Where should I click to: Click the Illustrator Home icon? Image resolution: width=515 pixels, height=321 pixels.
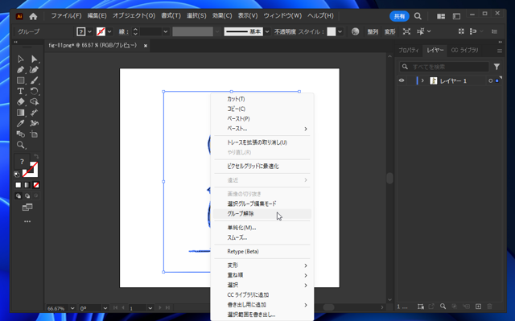(x=33, y=16)
